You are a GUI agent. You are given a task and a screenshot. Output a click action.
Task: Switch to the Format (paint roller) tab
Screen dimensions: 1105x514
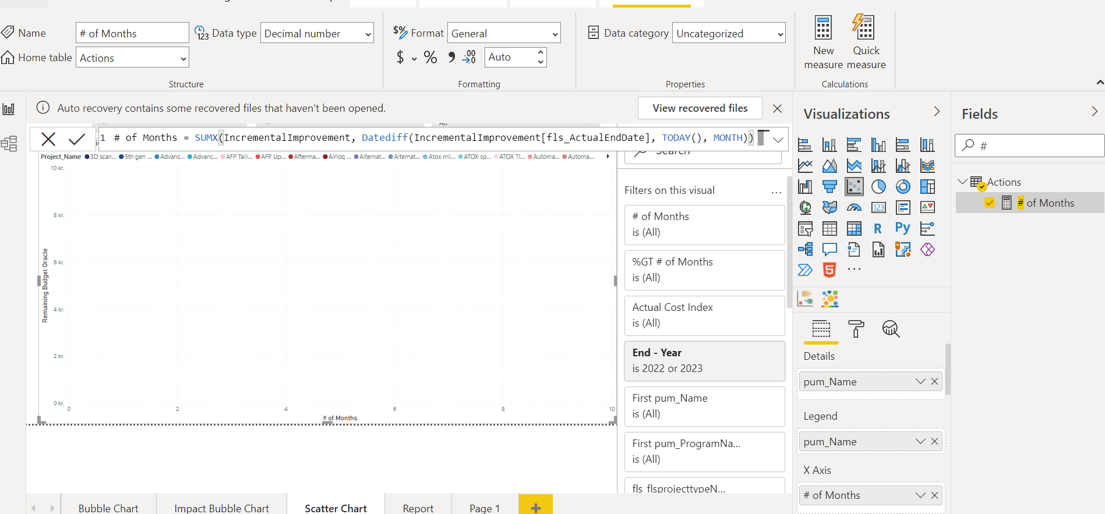(x=856, y=329)
